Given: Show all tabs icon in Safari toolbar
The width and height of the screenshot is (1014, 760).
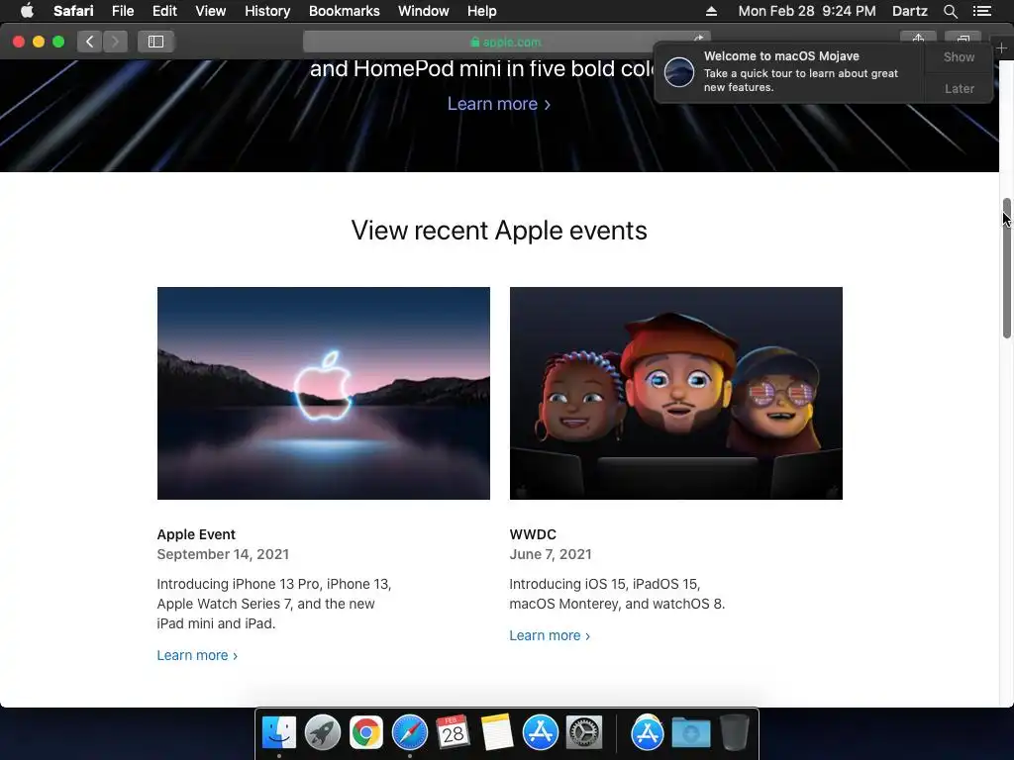Looking at the screenshot, I should click(963, 39).
